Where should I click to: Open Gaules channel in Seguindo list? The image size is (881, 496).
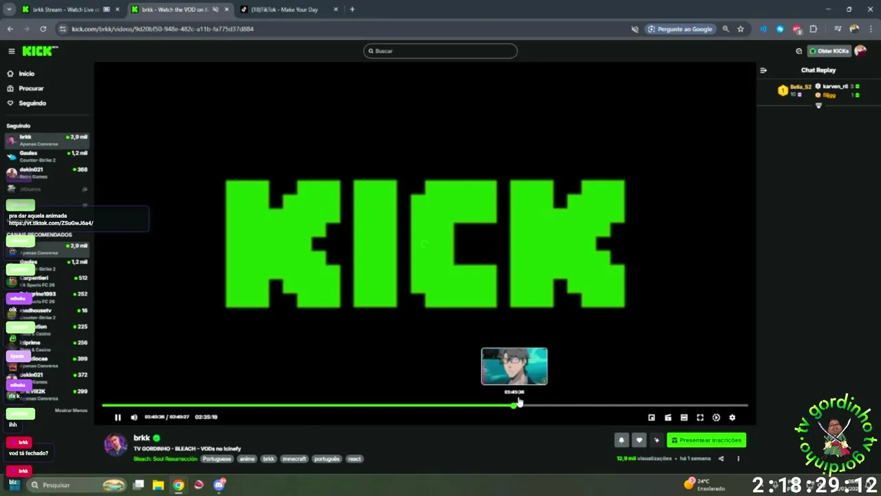[x=47, y=156]
